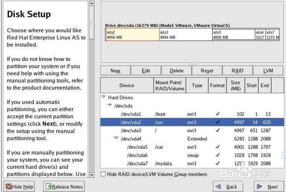The width and height of the screenshot is (286, 192).
Task: Select the sda5 block in drive diagram
Action: (x=234, y=35)
